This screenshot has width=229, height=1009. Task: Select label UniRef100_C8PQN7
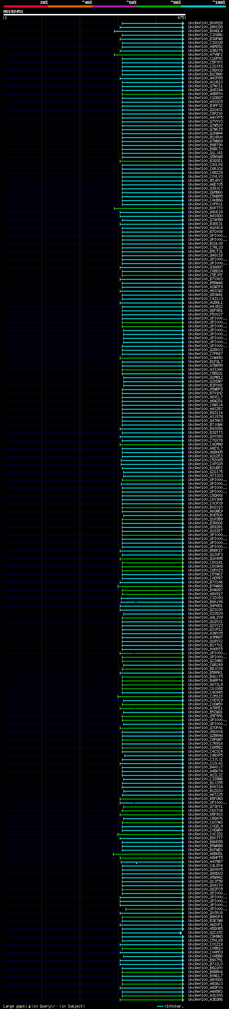point(205,739)
